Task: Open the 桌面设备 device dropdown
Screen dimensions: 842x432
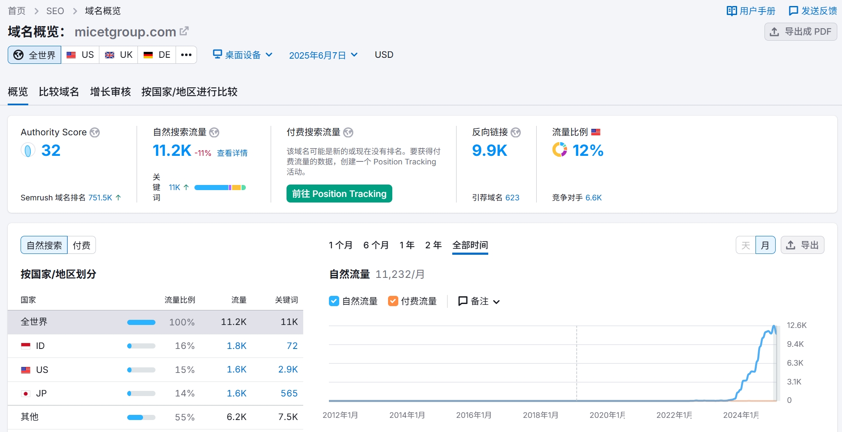Action: pyautogui.click(x=243, y=55)
